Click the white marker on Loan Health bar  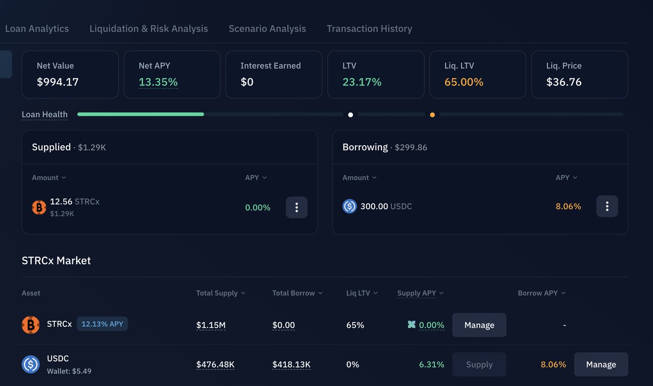pos(350,115)
